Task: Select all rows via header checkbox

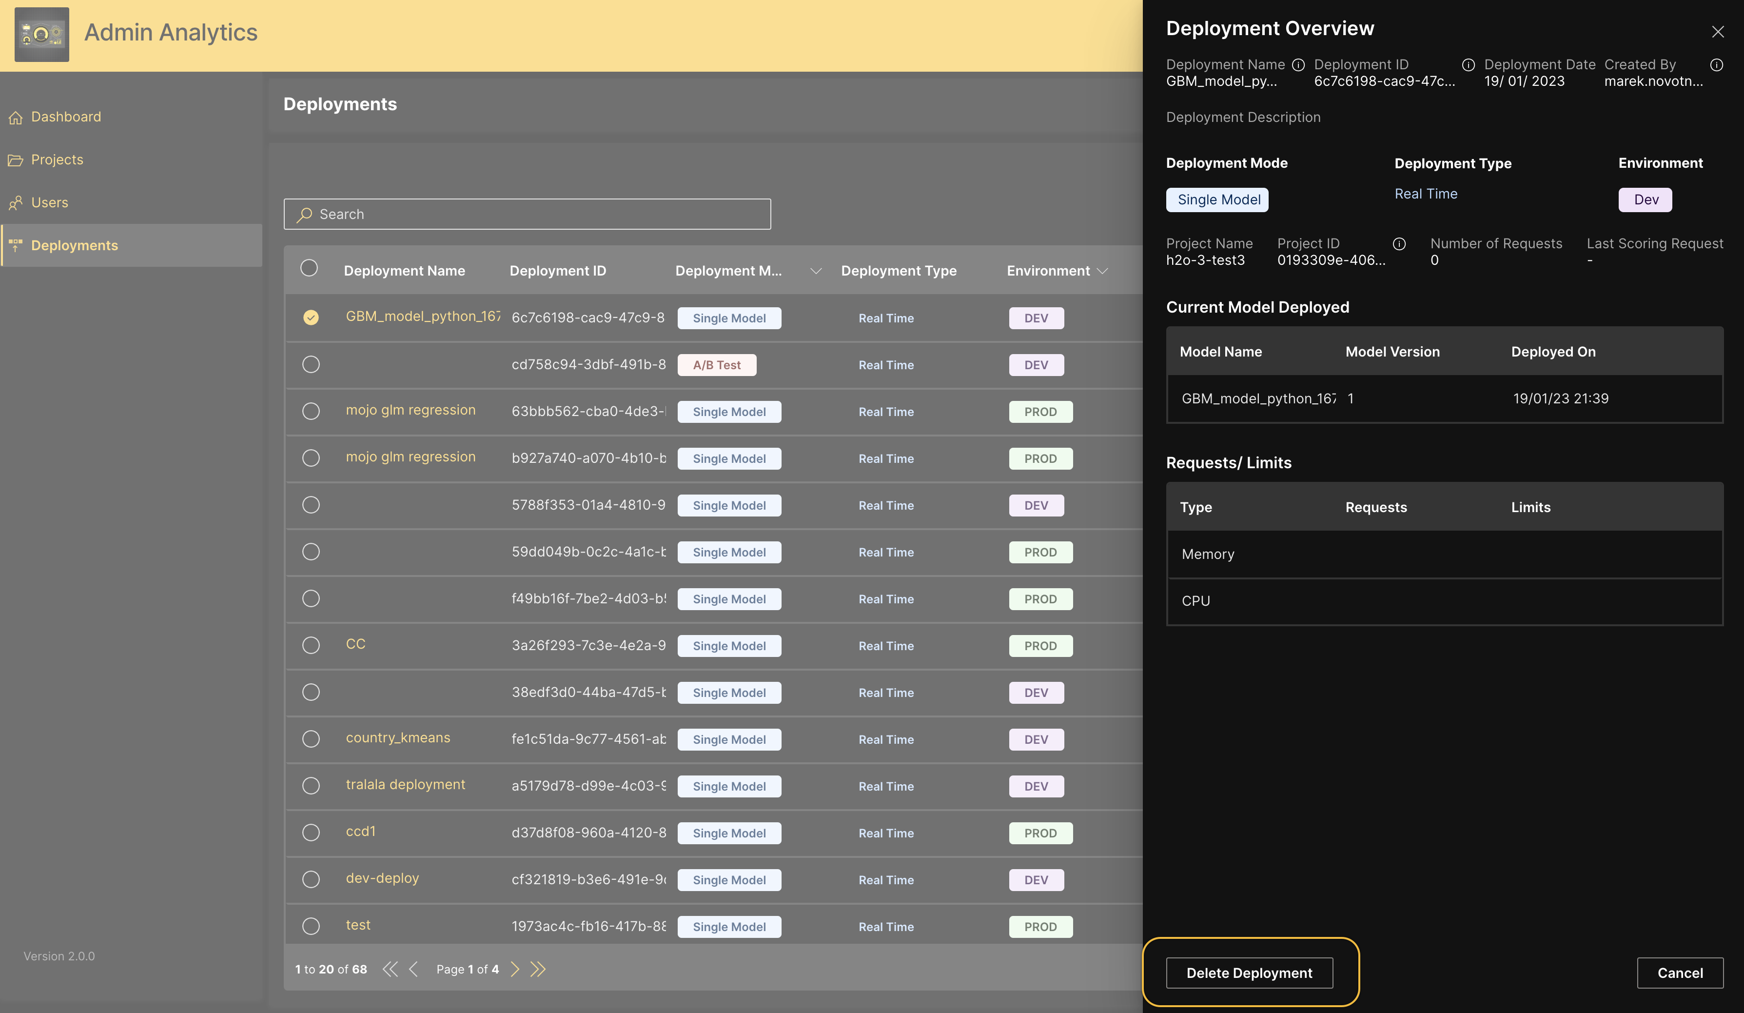Action: click(309, 268)
